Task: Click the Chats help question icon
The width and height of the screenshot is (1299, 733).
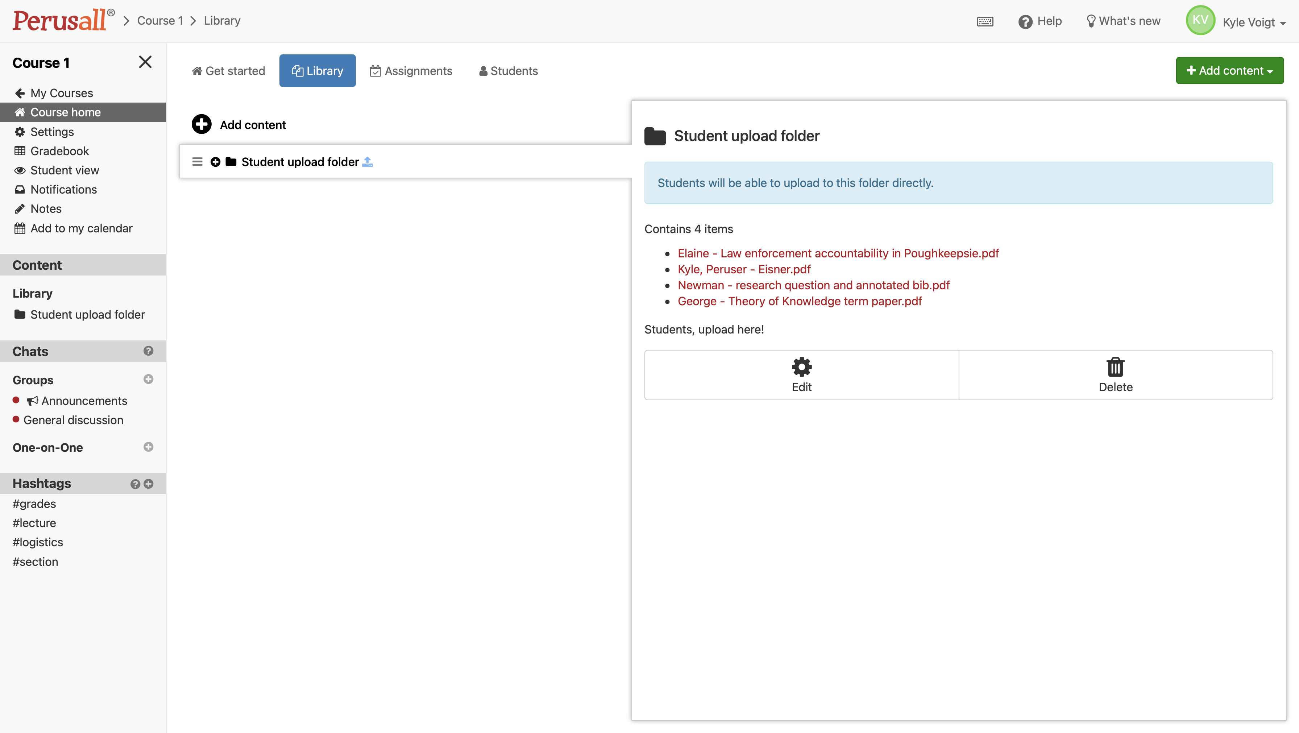Action: (148, 351)
